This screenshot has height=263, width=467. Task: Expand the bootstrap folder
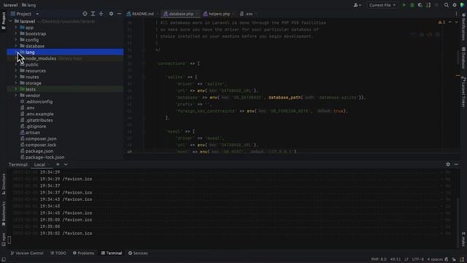(16, 34)
